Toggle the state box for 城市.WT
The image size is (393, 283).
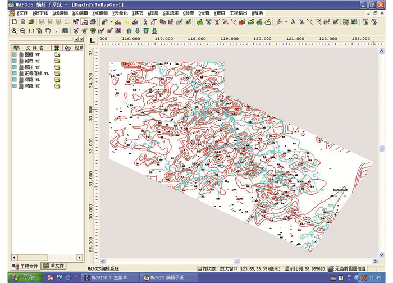click(x=15, y=61)
